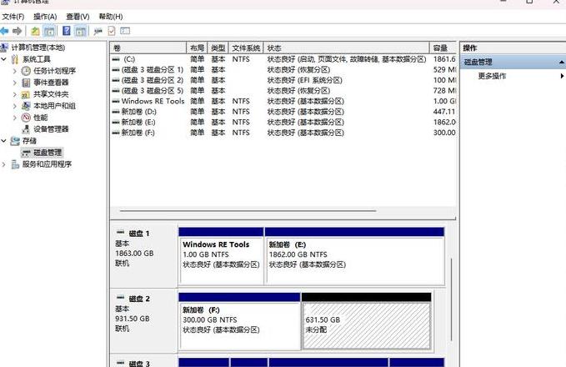Expand the 共享文件夹 branch arrow
Screen dimensions: 566x367
(15, 94)
